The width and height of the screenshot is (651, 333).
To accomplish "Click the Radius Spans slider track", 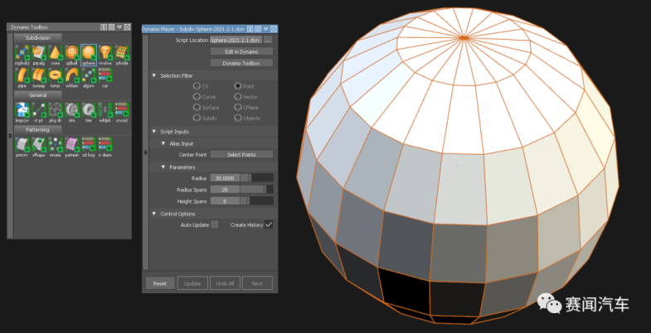I will [x=259, y=190].
